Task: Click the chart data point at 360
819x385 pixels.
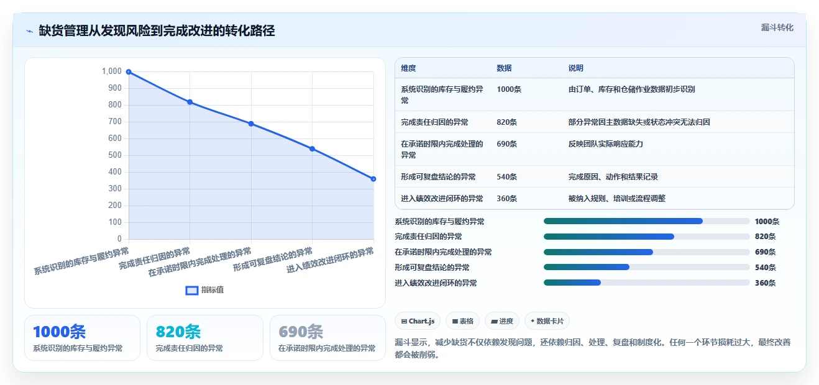Action: coord(373,179)
